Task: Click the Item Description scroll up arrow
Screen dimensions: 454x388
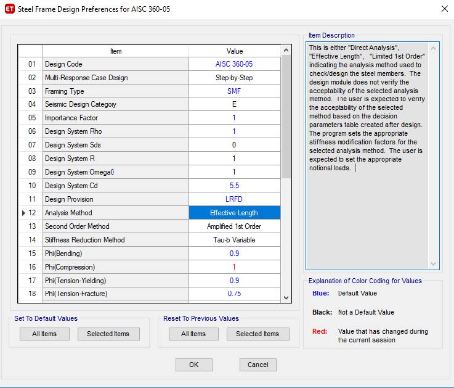Action: [x=433, y=48]
